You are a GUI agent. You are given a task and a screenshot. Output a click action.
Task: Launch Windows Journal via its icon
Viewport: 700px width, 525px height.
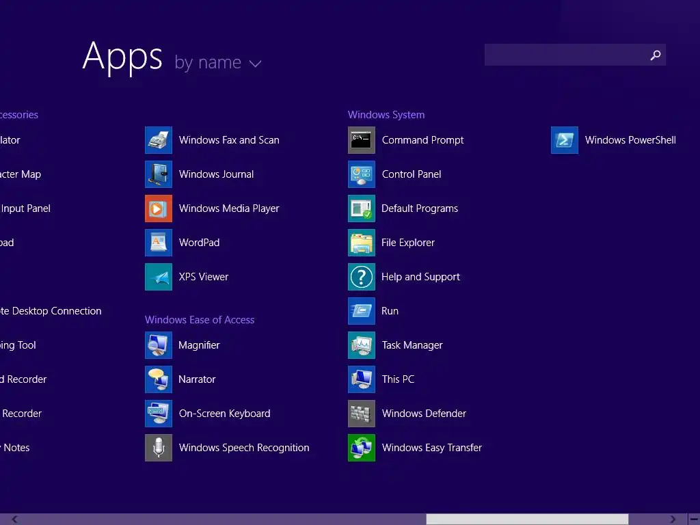(159, 174)
